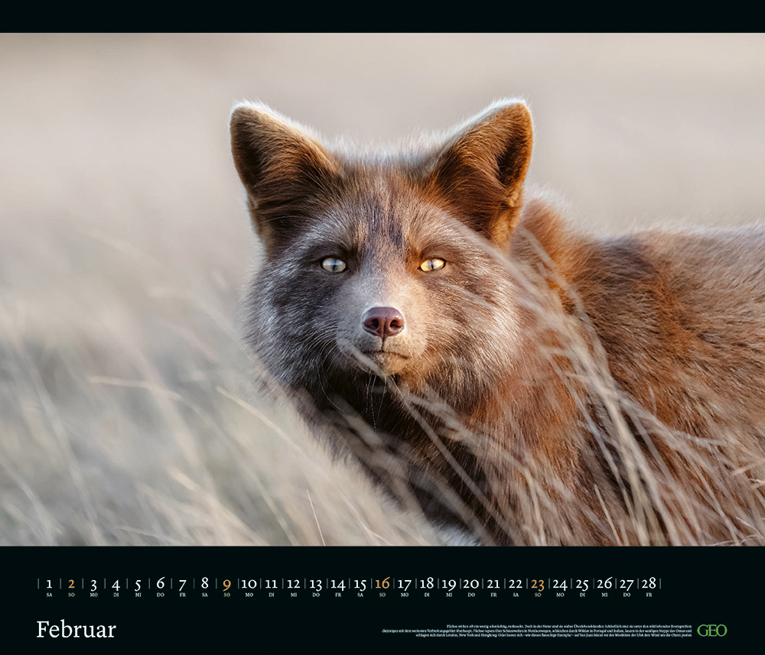Click the small German caption paragraph
Viewport: 765px width, 655px height.
click(x=537, y=631)
